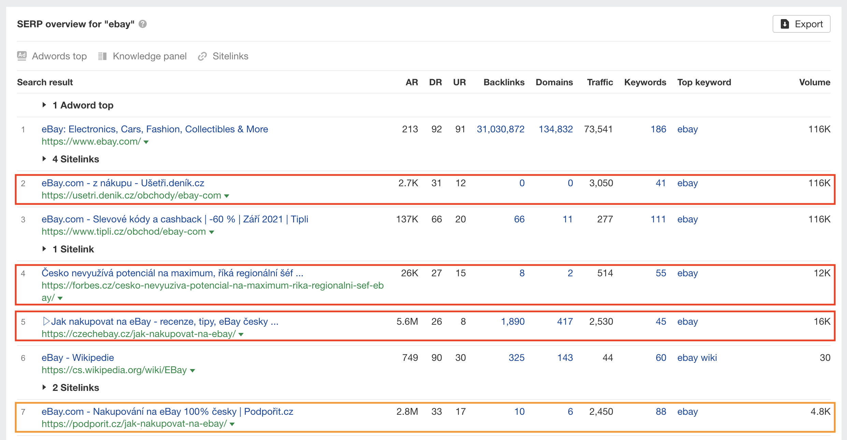
Task: Open the Tipli Slevové kódy a cashback title
Action: point(175,219)
